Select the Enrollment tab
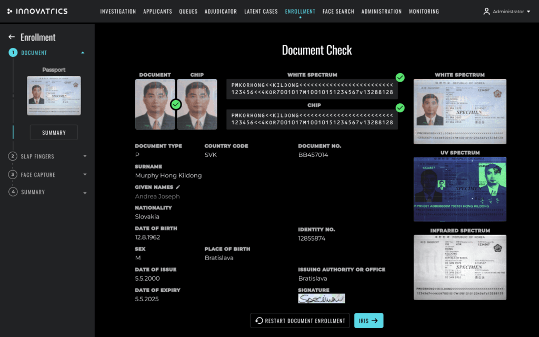Viewport: 539px width, 337px height. coord(300,12)
